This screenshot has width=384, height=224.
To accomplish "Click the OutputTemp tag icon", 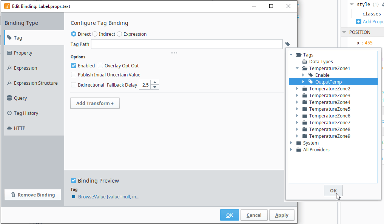I will [310, 82].
